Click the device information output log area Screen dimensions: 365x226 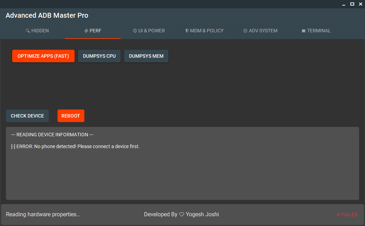182,163
